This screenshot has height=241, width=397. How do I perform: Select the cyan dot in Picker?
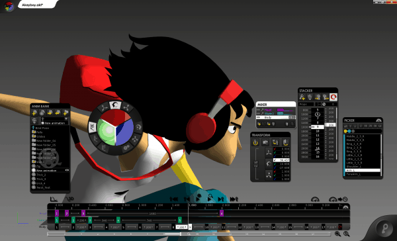click(x=349, y=131)
